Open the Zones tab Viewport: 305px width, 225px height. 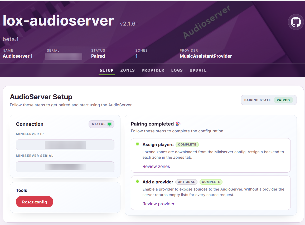click(127, 70)
